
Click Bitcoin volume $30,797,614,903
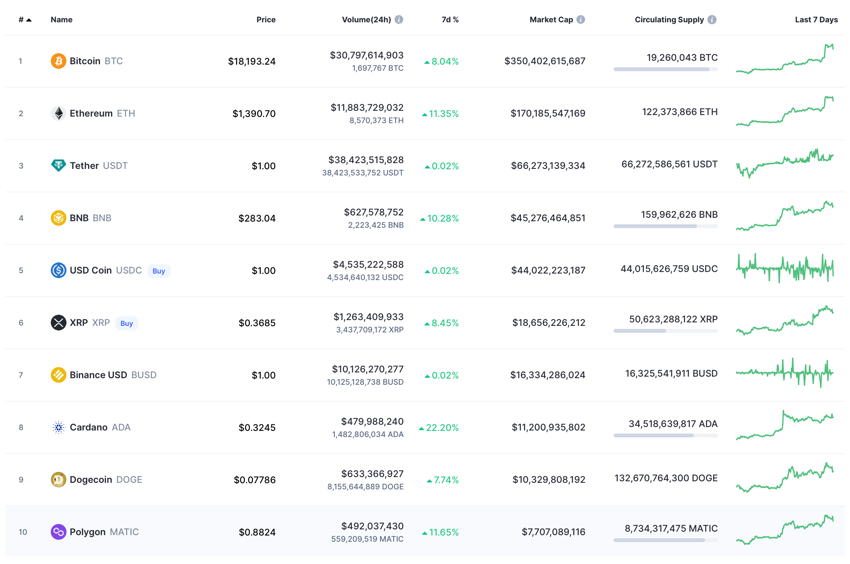tap(367, 55)
